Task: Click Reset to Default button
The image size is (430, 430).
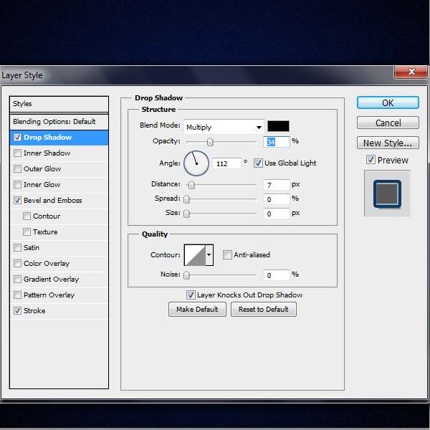Action: (263, 310)
